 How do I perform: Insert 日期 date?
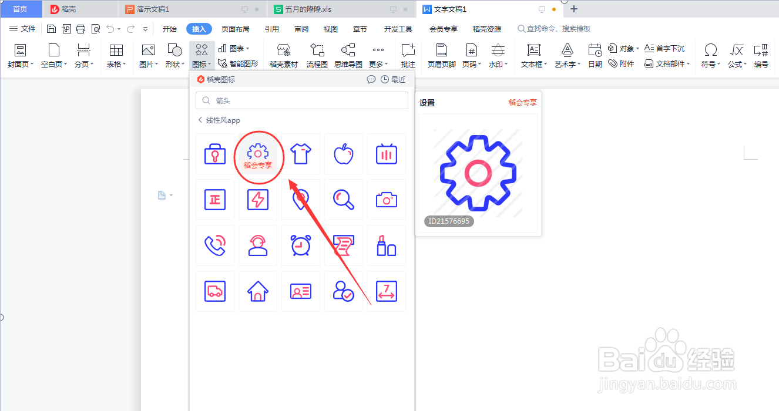click(595, 56)
